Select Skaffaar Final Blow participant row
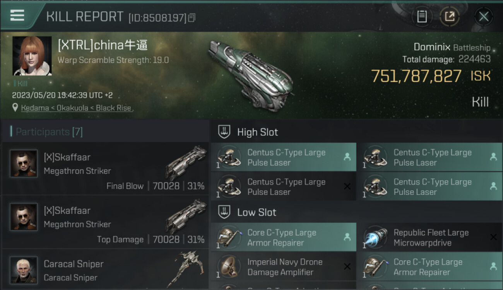Image resolution: width=503 pixels, height=290 pixels. click(x=105, y=169)
